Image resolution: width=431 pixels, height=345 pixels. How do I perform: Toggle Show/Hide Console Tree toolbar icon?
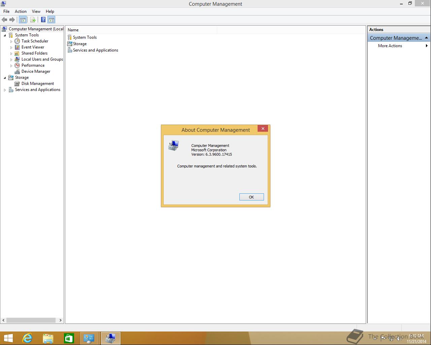(23, 20)
